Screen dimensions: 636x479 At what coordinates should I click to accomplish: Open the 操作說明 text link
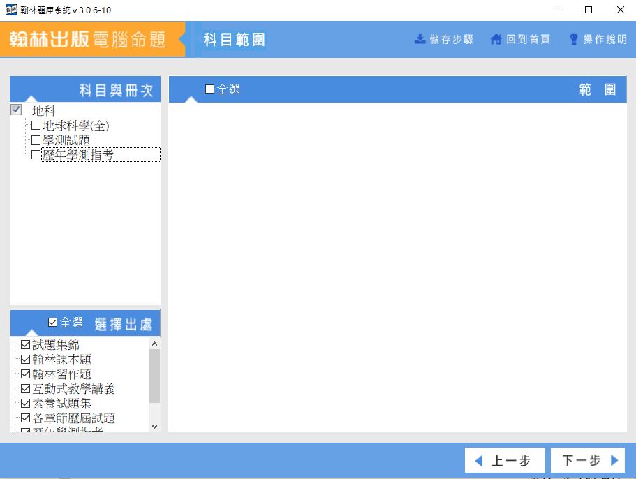[x=605, y=39]
